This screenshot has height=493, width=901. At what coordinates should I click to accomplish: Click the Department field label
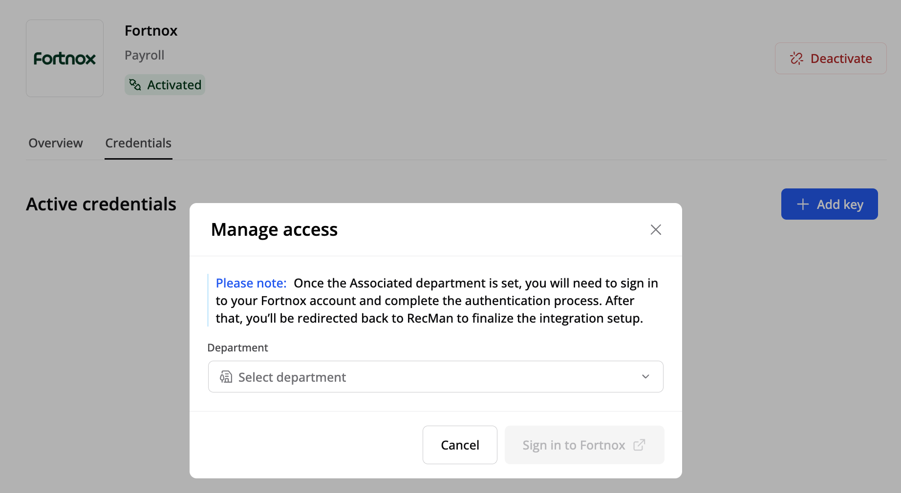(x=237, y=348)
